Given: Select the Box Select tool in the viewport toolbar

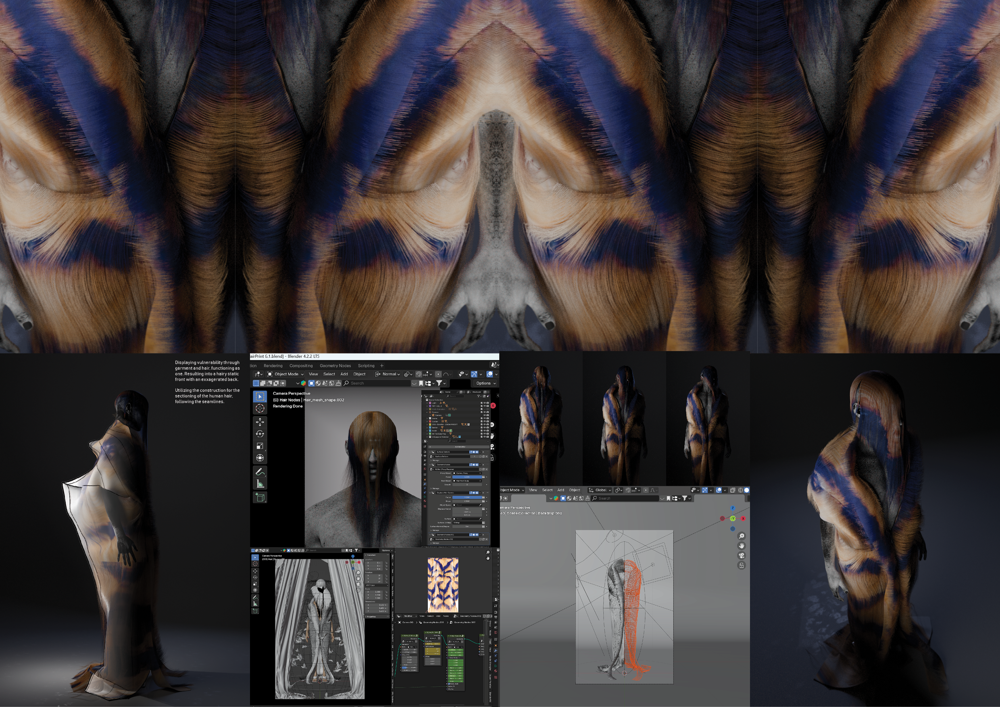Looking at the screenshot, I should [261, 397].
